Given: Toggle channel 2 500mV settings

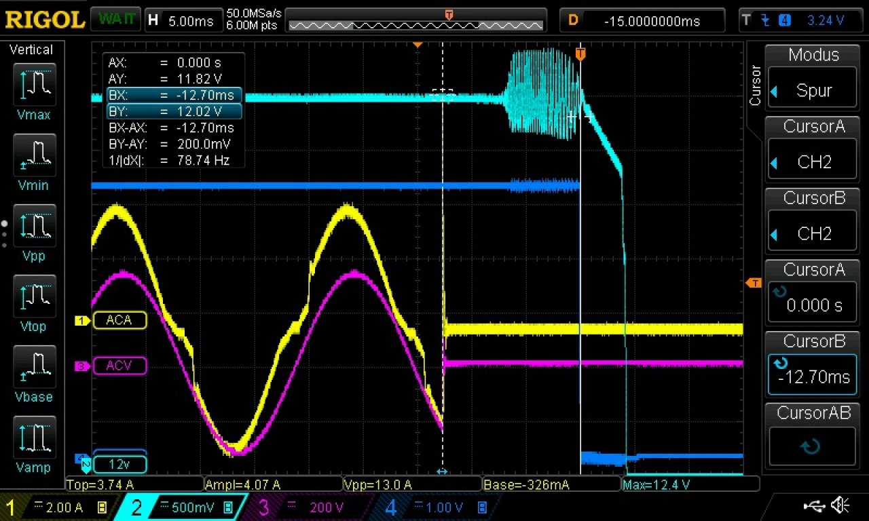Looking at the screenshot, I should point(183,507).
